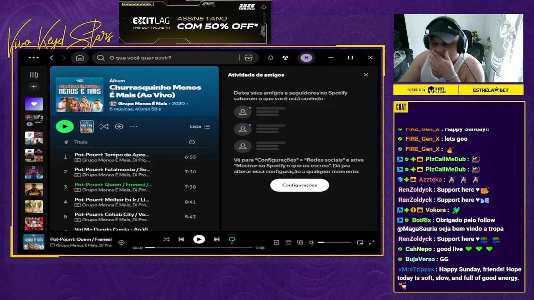534x300 pixels.
Task: Toggle shuffle in the player bar
Action: (166, 239)
